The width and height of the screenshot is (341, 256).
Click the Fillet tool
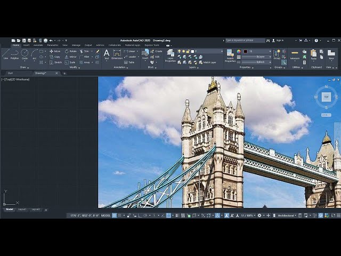(x=84, y=57)
